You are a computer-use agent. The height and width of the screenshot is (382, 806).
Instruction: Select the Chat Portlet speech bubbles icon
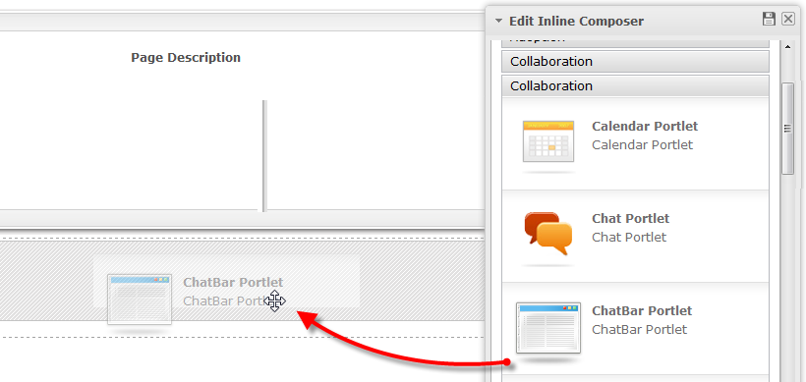click(x=548, y=234)
